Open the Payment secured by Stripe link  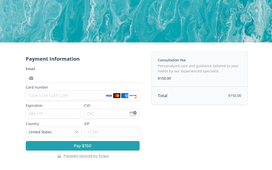[86, 156]
